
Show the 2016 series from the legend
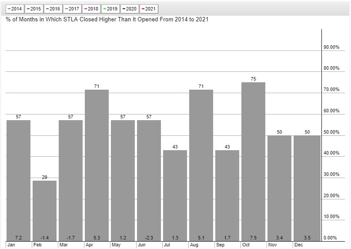pyautogui.click(x=53, y=9)
